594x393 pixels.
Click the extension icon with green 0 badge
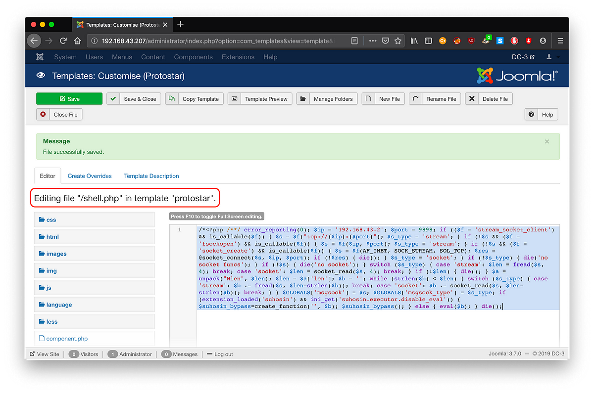pyautogui.click(x=486, y=41)
